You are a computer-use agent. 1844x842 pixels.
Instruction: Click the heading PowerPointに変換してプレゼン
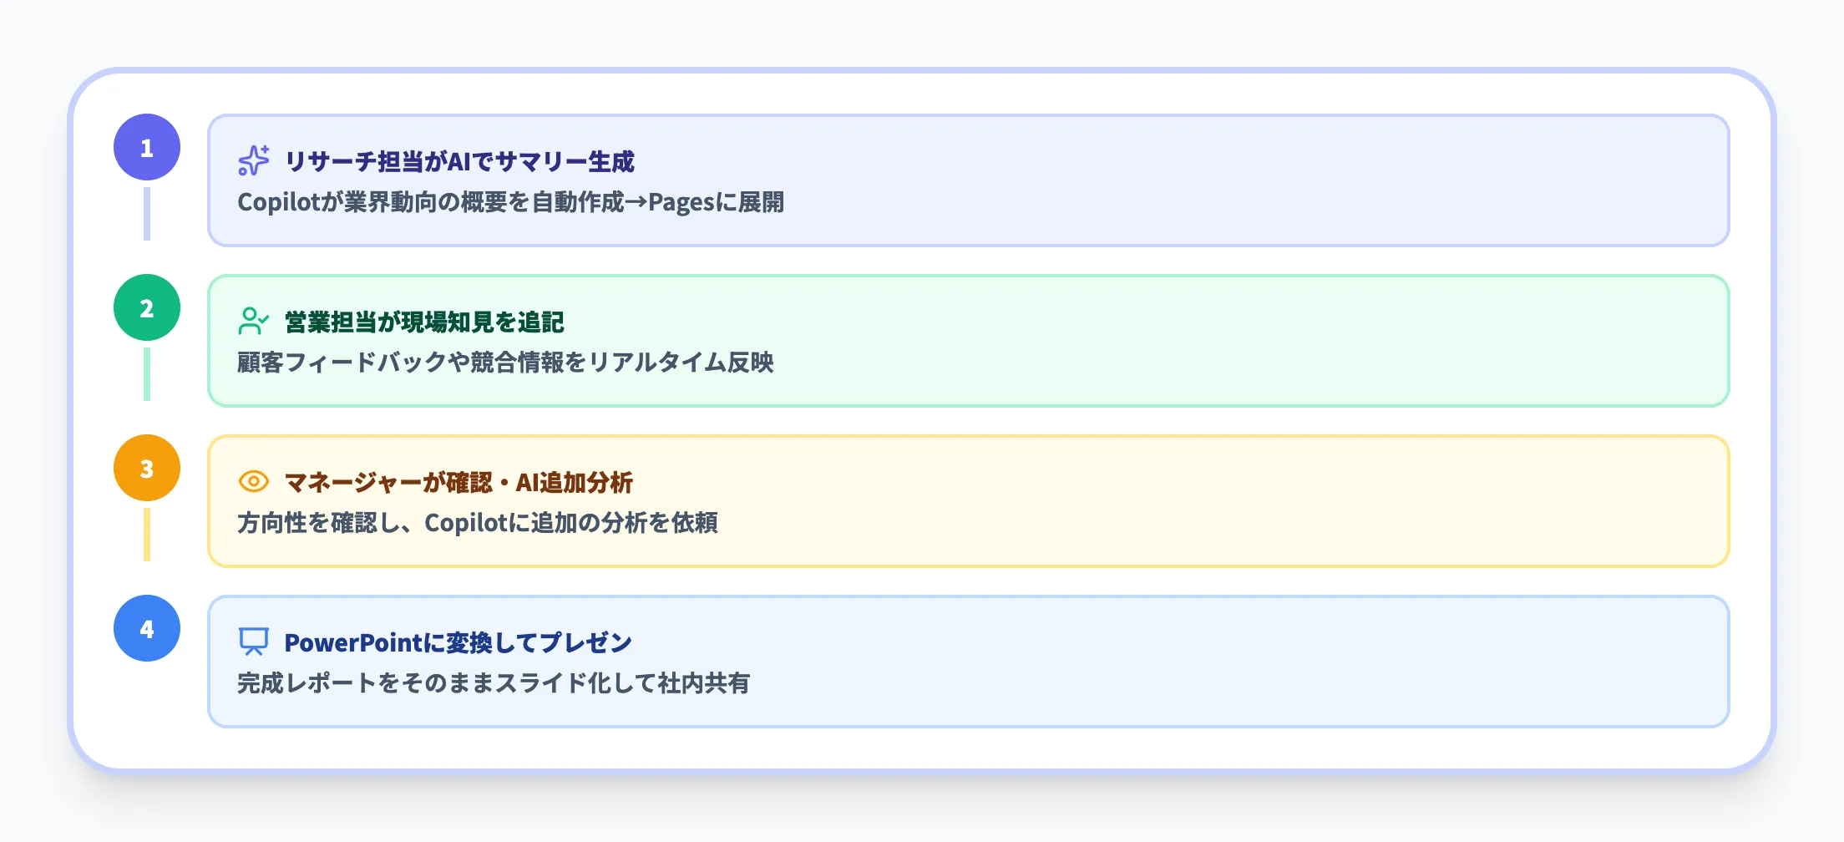pos(458,642)
